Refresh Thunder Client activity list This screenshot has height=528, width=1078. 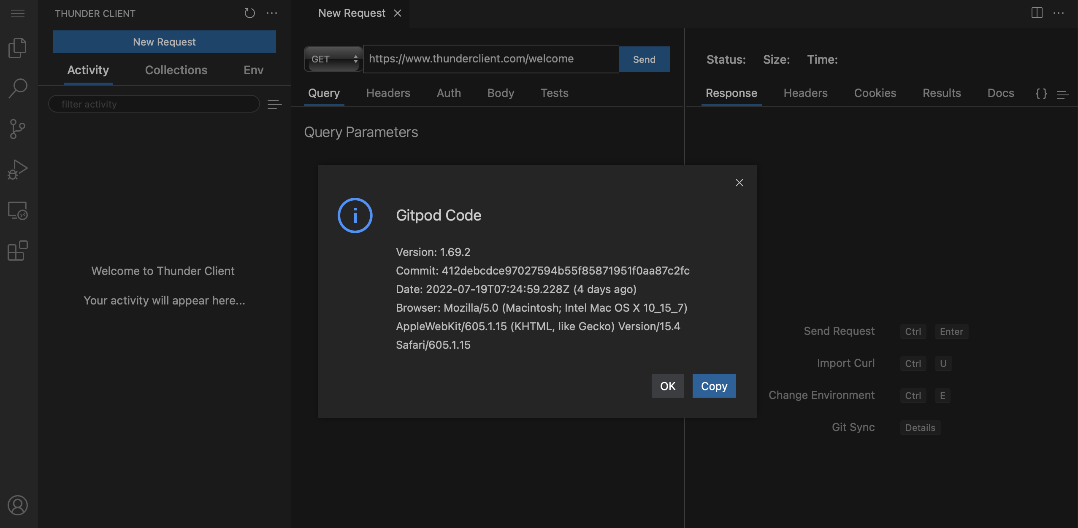[x=249, y=13]
